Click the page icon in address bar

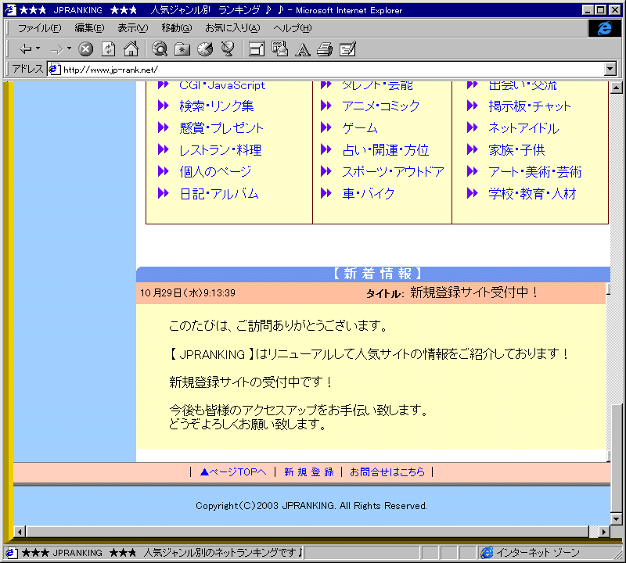pyautogui.click(x=54, y=70)
